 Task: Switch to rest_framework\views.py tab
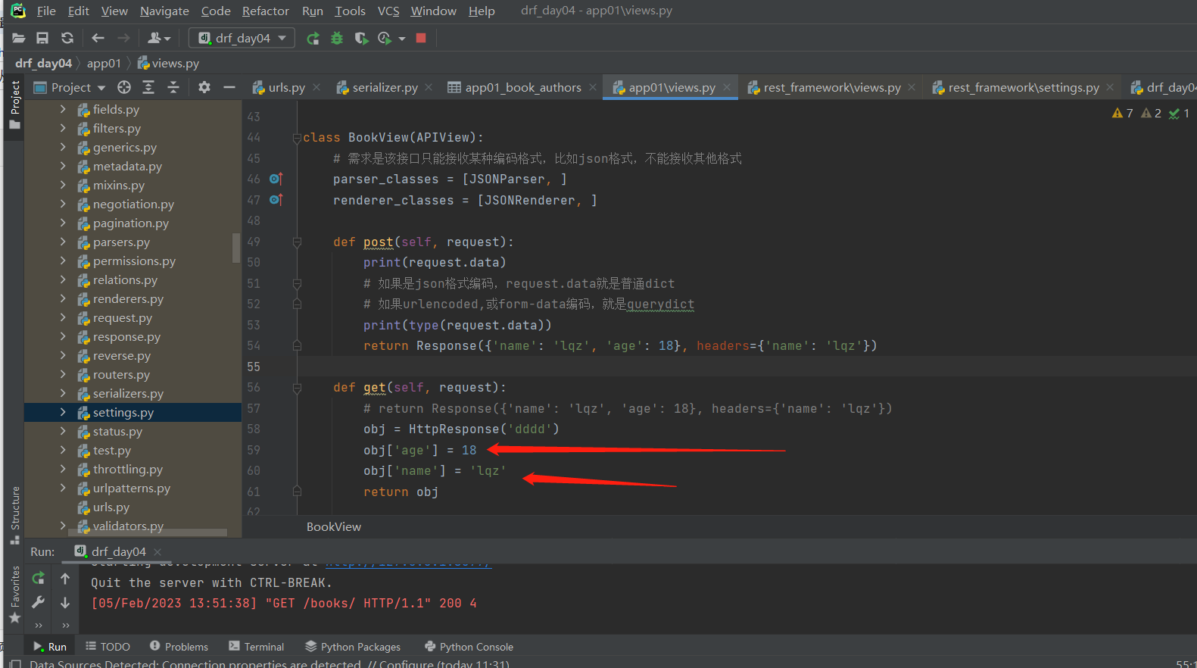coord(831,88)
